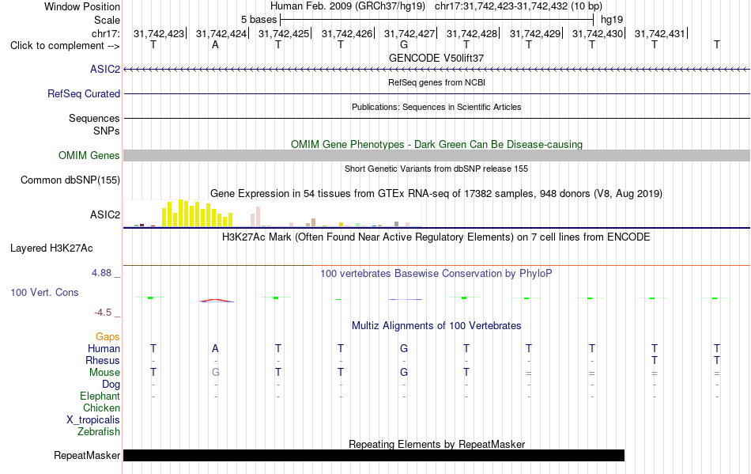Click the '5 bases' scale bar label

[259, 20]
